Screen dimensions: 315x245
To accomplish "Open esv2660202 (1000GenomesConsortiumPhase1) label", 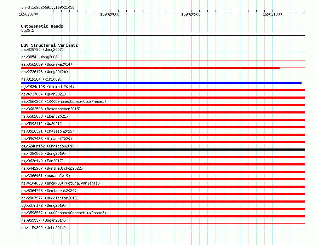I will click(x=64, y=101).
